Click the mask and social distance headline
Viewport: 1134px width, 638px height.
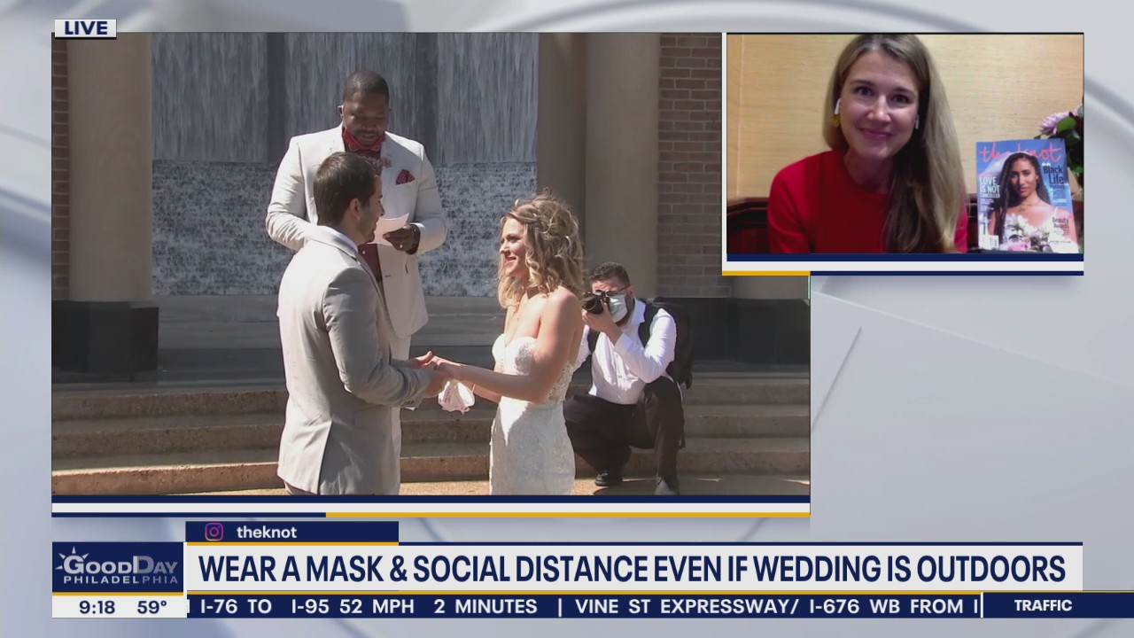(x=631, y=569)
